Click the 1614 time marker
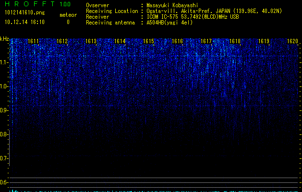302x192 pixels. 120,41
